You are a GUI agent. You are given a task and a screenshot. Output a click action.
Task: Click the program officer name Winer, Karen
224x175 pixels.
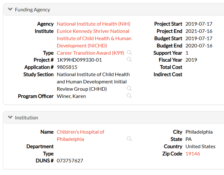71,96
